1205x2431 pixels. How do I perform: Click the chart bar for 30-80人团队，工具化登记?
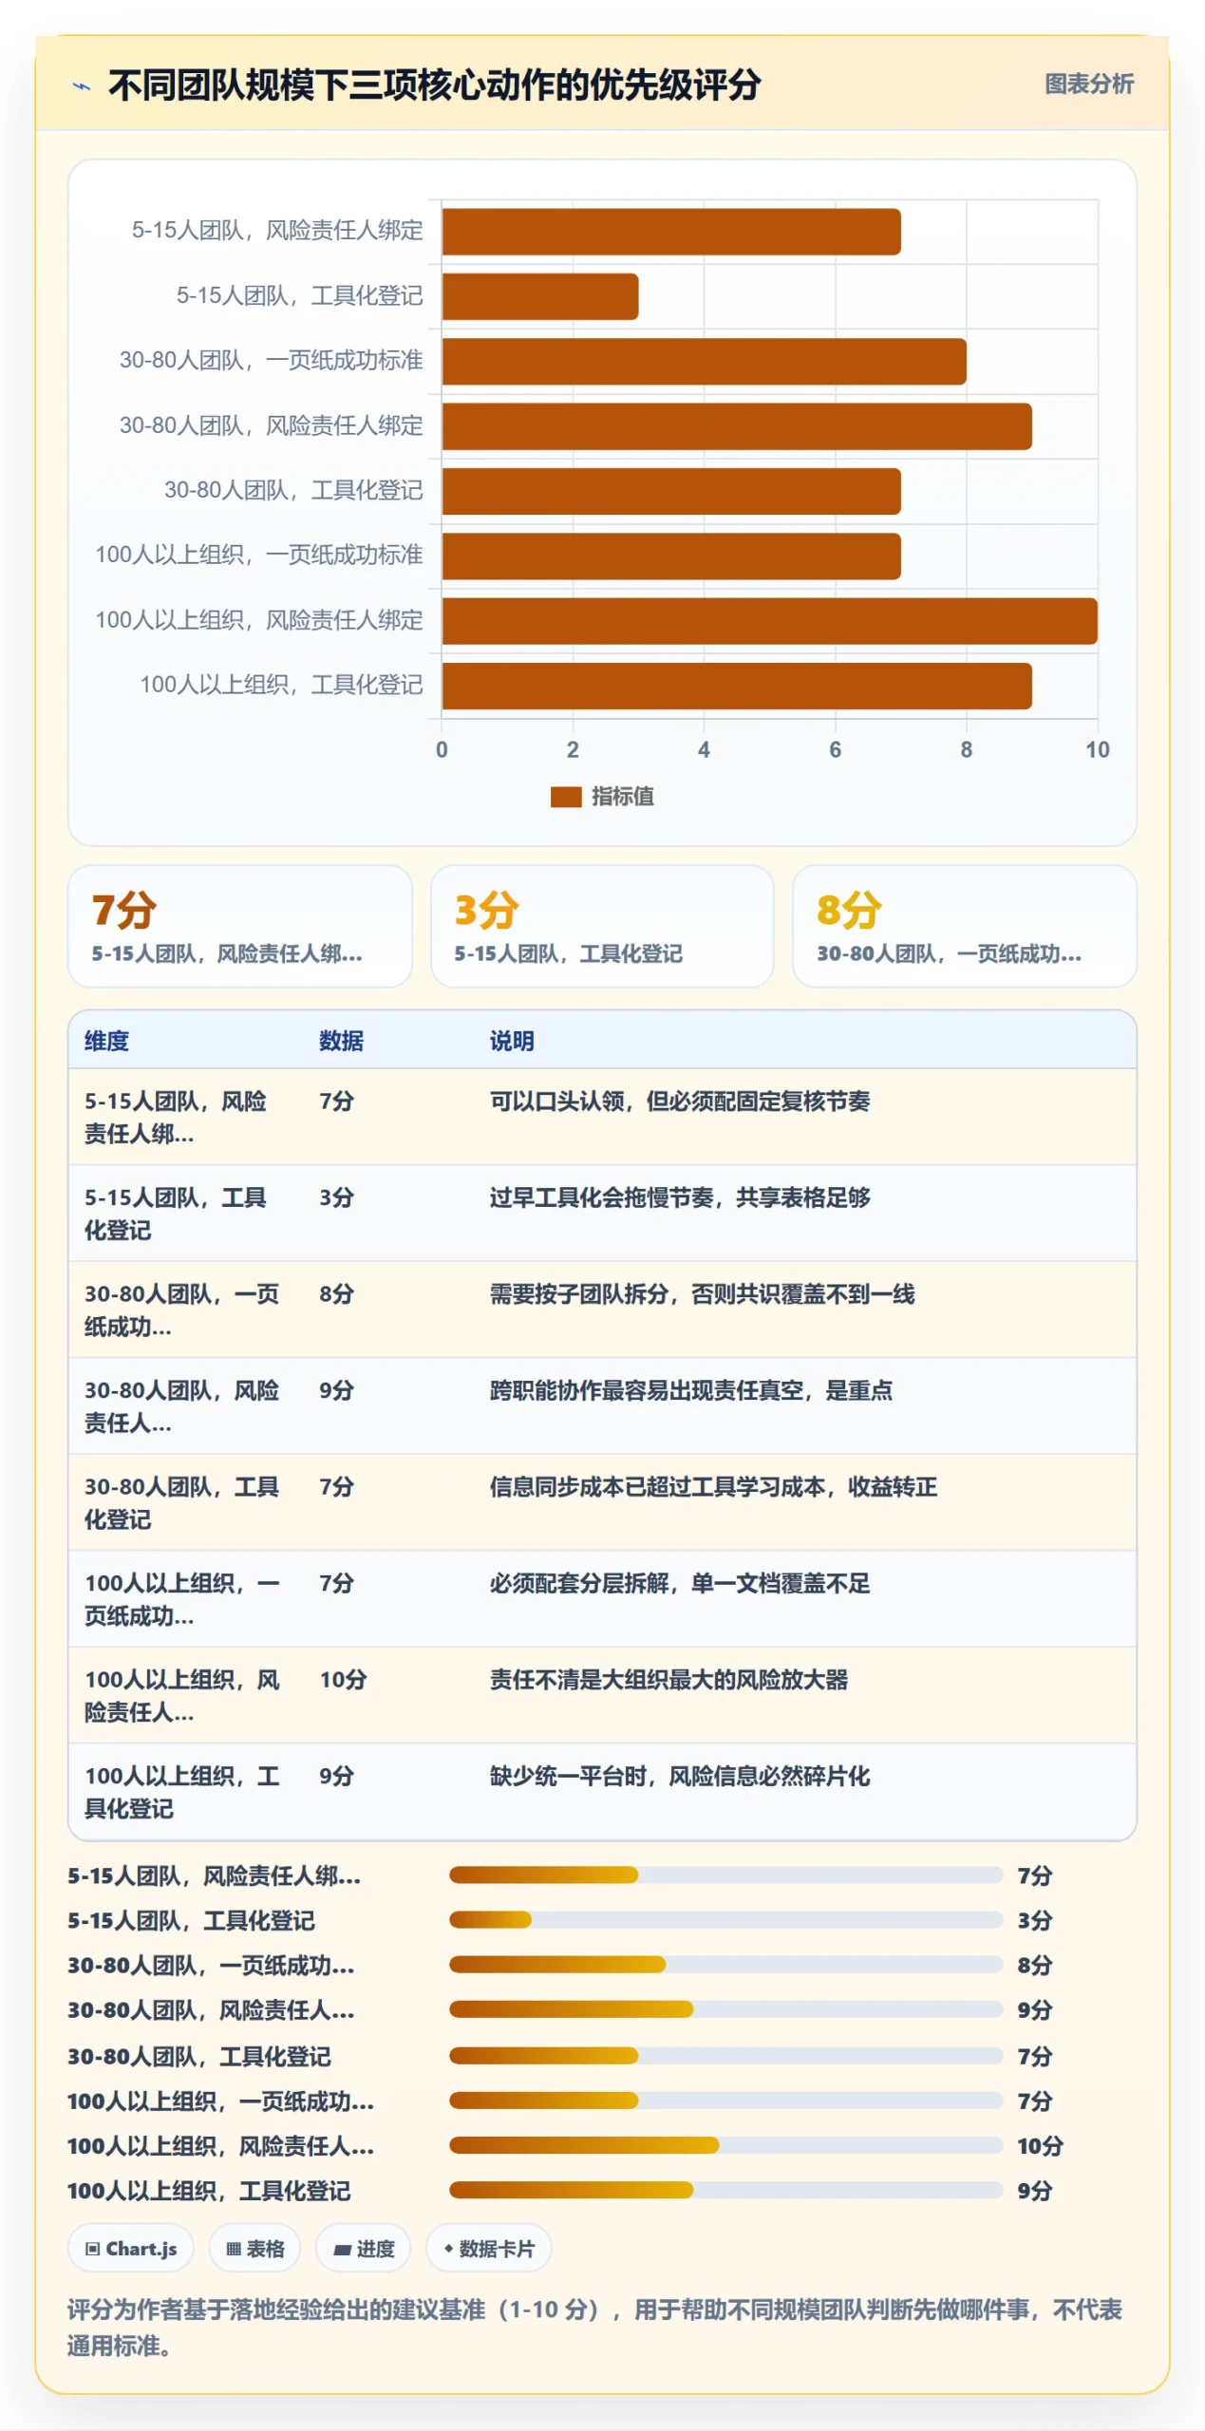point(671,491)
